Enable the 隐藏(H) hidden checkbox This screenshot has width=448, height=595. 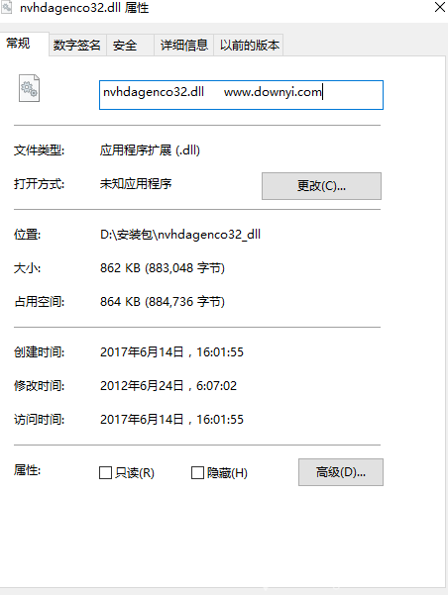[197, 473]
